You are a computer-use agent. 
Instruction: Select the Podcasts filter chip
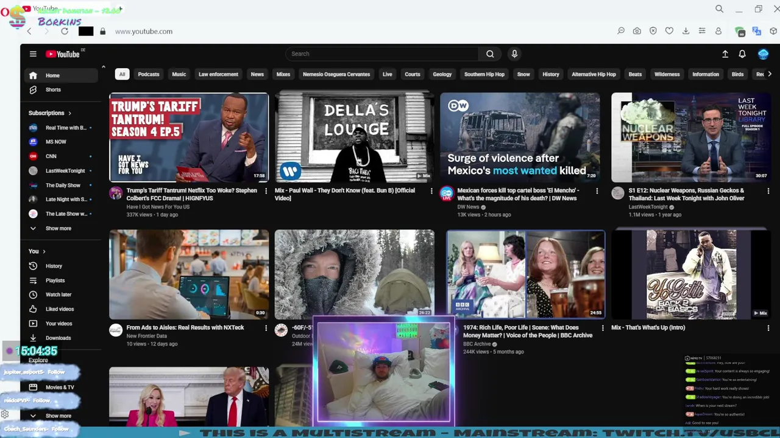tap(149, 74)
